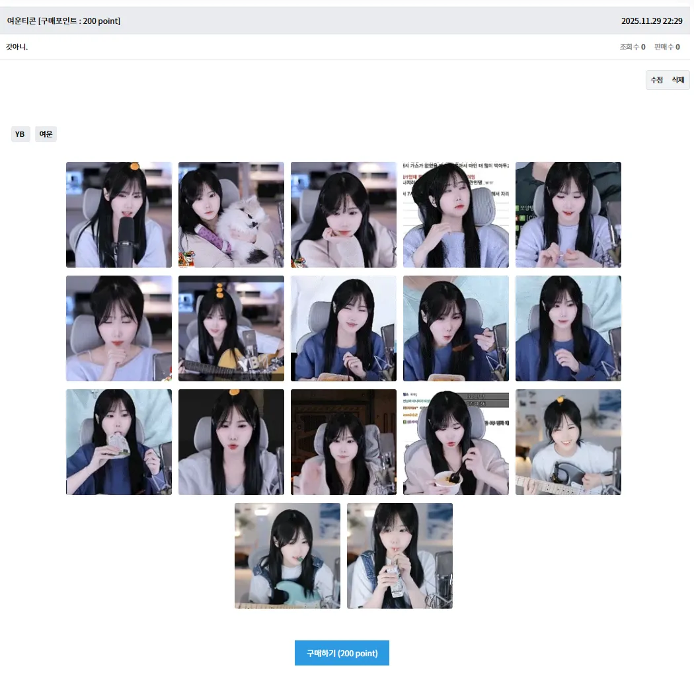Click the 수정 (edit) button
Viewport: 694px width, 684px height.
tap(658, 79)
